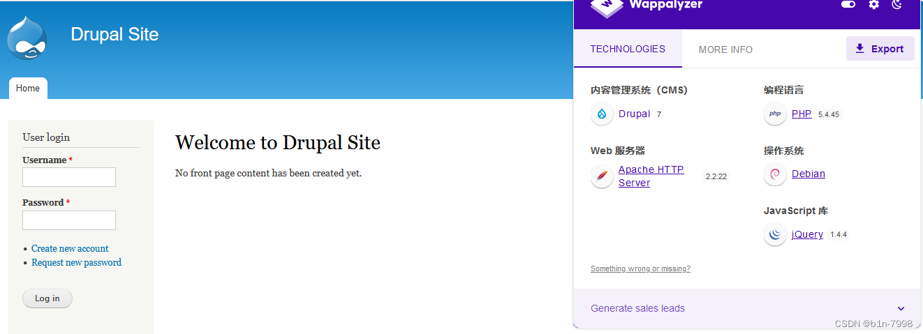Click the Wappalyzer logo icon
The width and height of the screenshot is (923, 334).
pyautogui.click(x=606, y=6)
